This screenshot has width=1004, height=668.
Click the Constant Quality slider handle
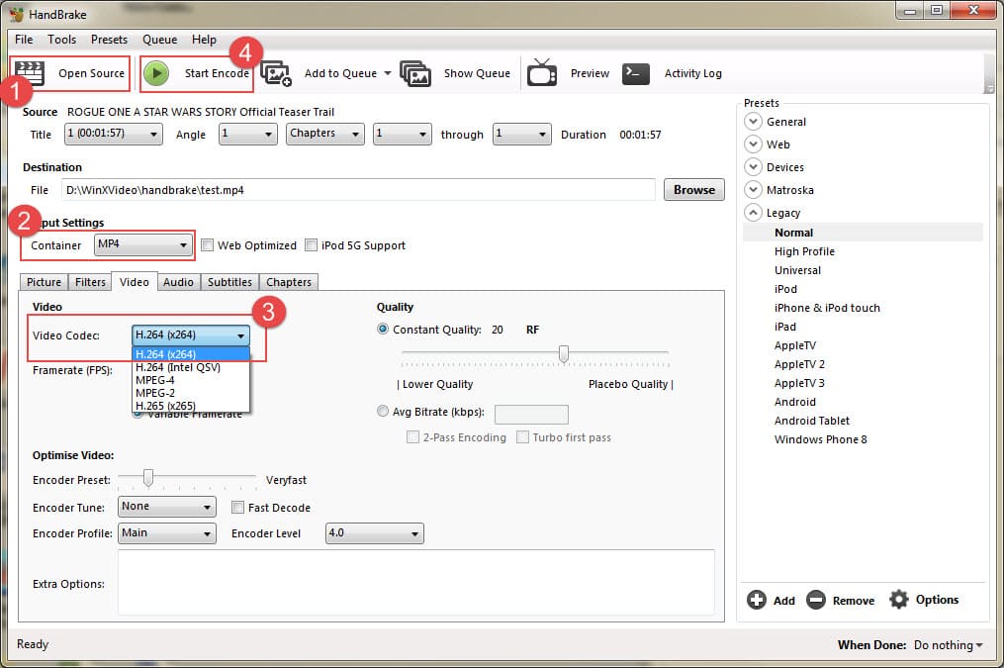click(x=564, y=353)
